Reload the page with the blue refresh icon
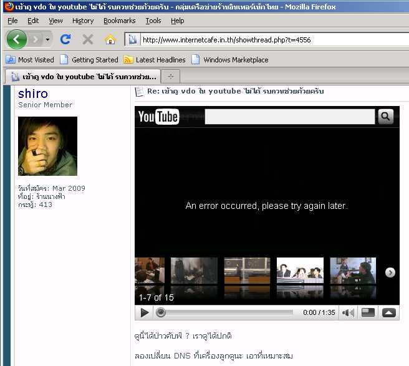This screenshot has width=409, height=366. click(65, 39)
